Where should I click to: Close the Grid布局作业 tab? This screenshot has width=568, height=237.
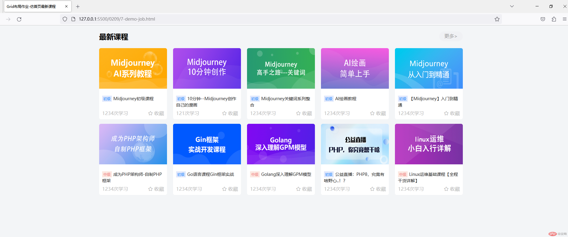point(66,6)
